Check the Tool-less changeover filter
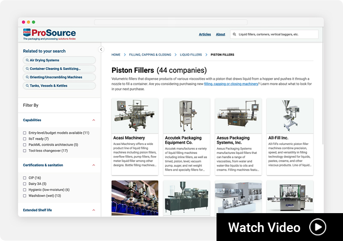The height and width of the screenshot is (241, 343). (25, 151)
